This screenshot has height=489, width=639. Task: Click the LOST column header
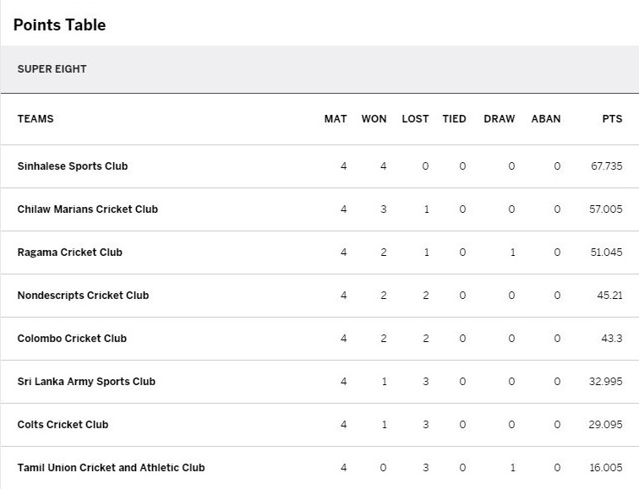pos(415,119)
